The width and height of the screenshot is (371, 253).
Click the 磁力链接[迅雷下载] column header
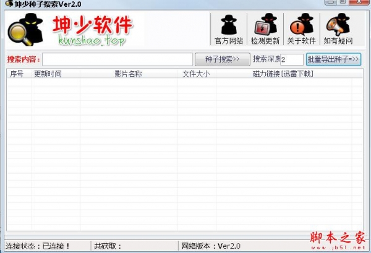tap(283, 74)
